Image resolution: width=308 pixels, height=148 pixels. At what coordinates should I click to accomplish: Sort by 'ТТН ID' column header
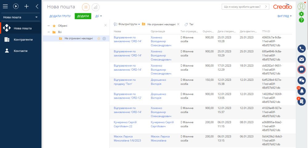tap(266, 31)
